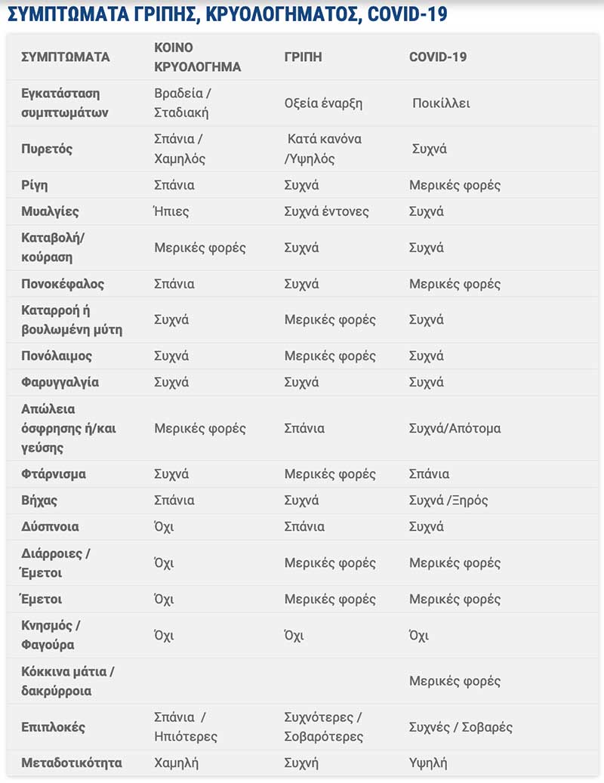Screen dimensions: 604x783
Task: Select the Βήχας row label
Action: click(39, 500)
